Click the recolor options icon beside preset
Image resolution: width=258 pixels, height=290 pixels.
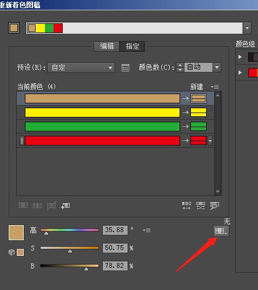click(125, 68)
